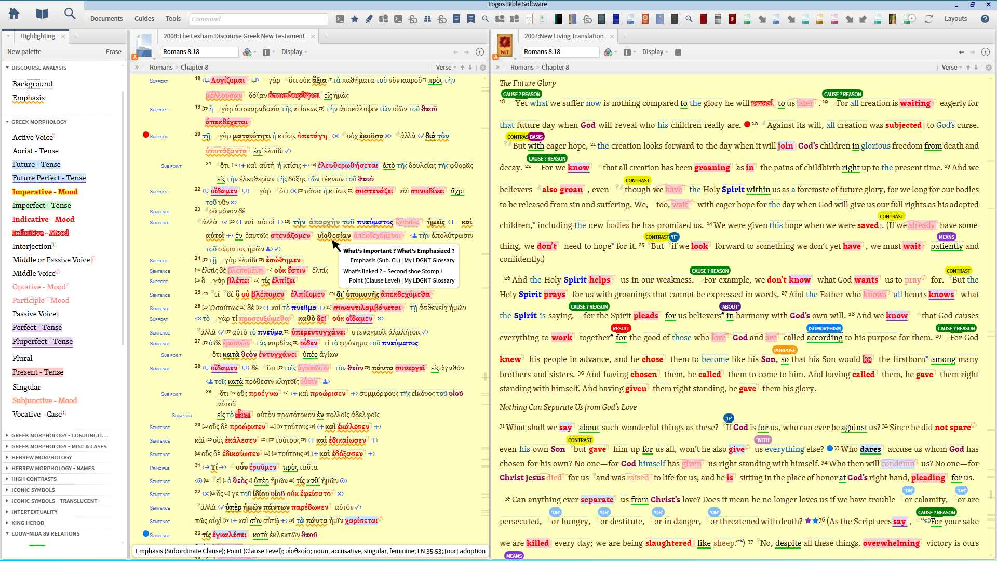Screen dimensions: 997x561
Task: Select the highlighter pen toolbar icon
Action: coord(369,19)
